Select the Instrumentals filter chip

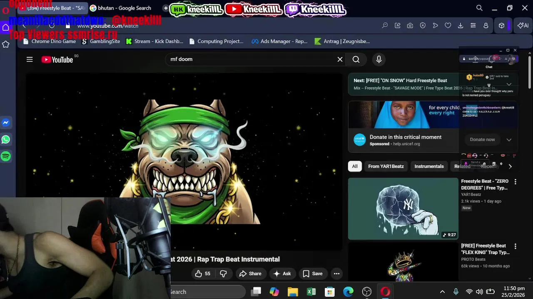click(429, 167)
